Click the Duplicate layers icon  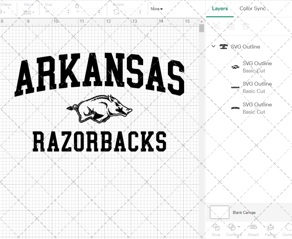coord(231,26)
